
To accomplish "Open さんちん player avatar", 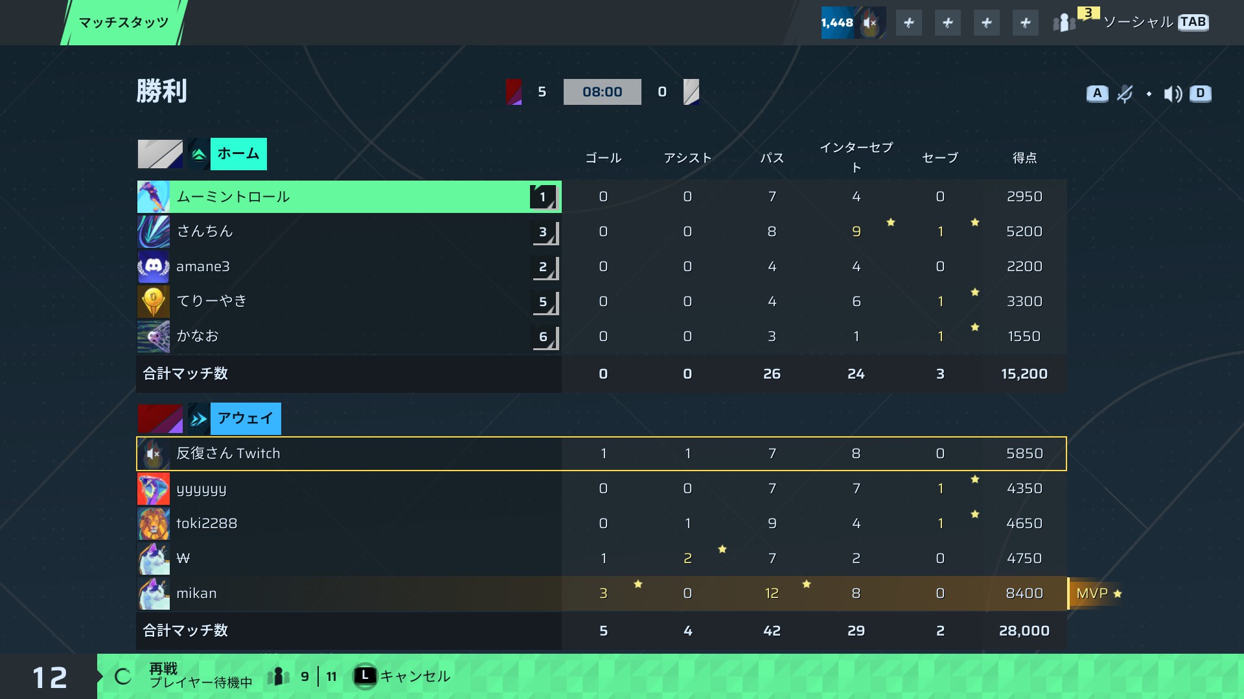I will [154, 232].
